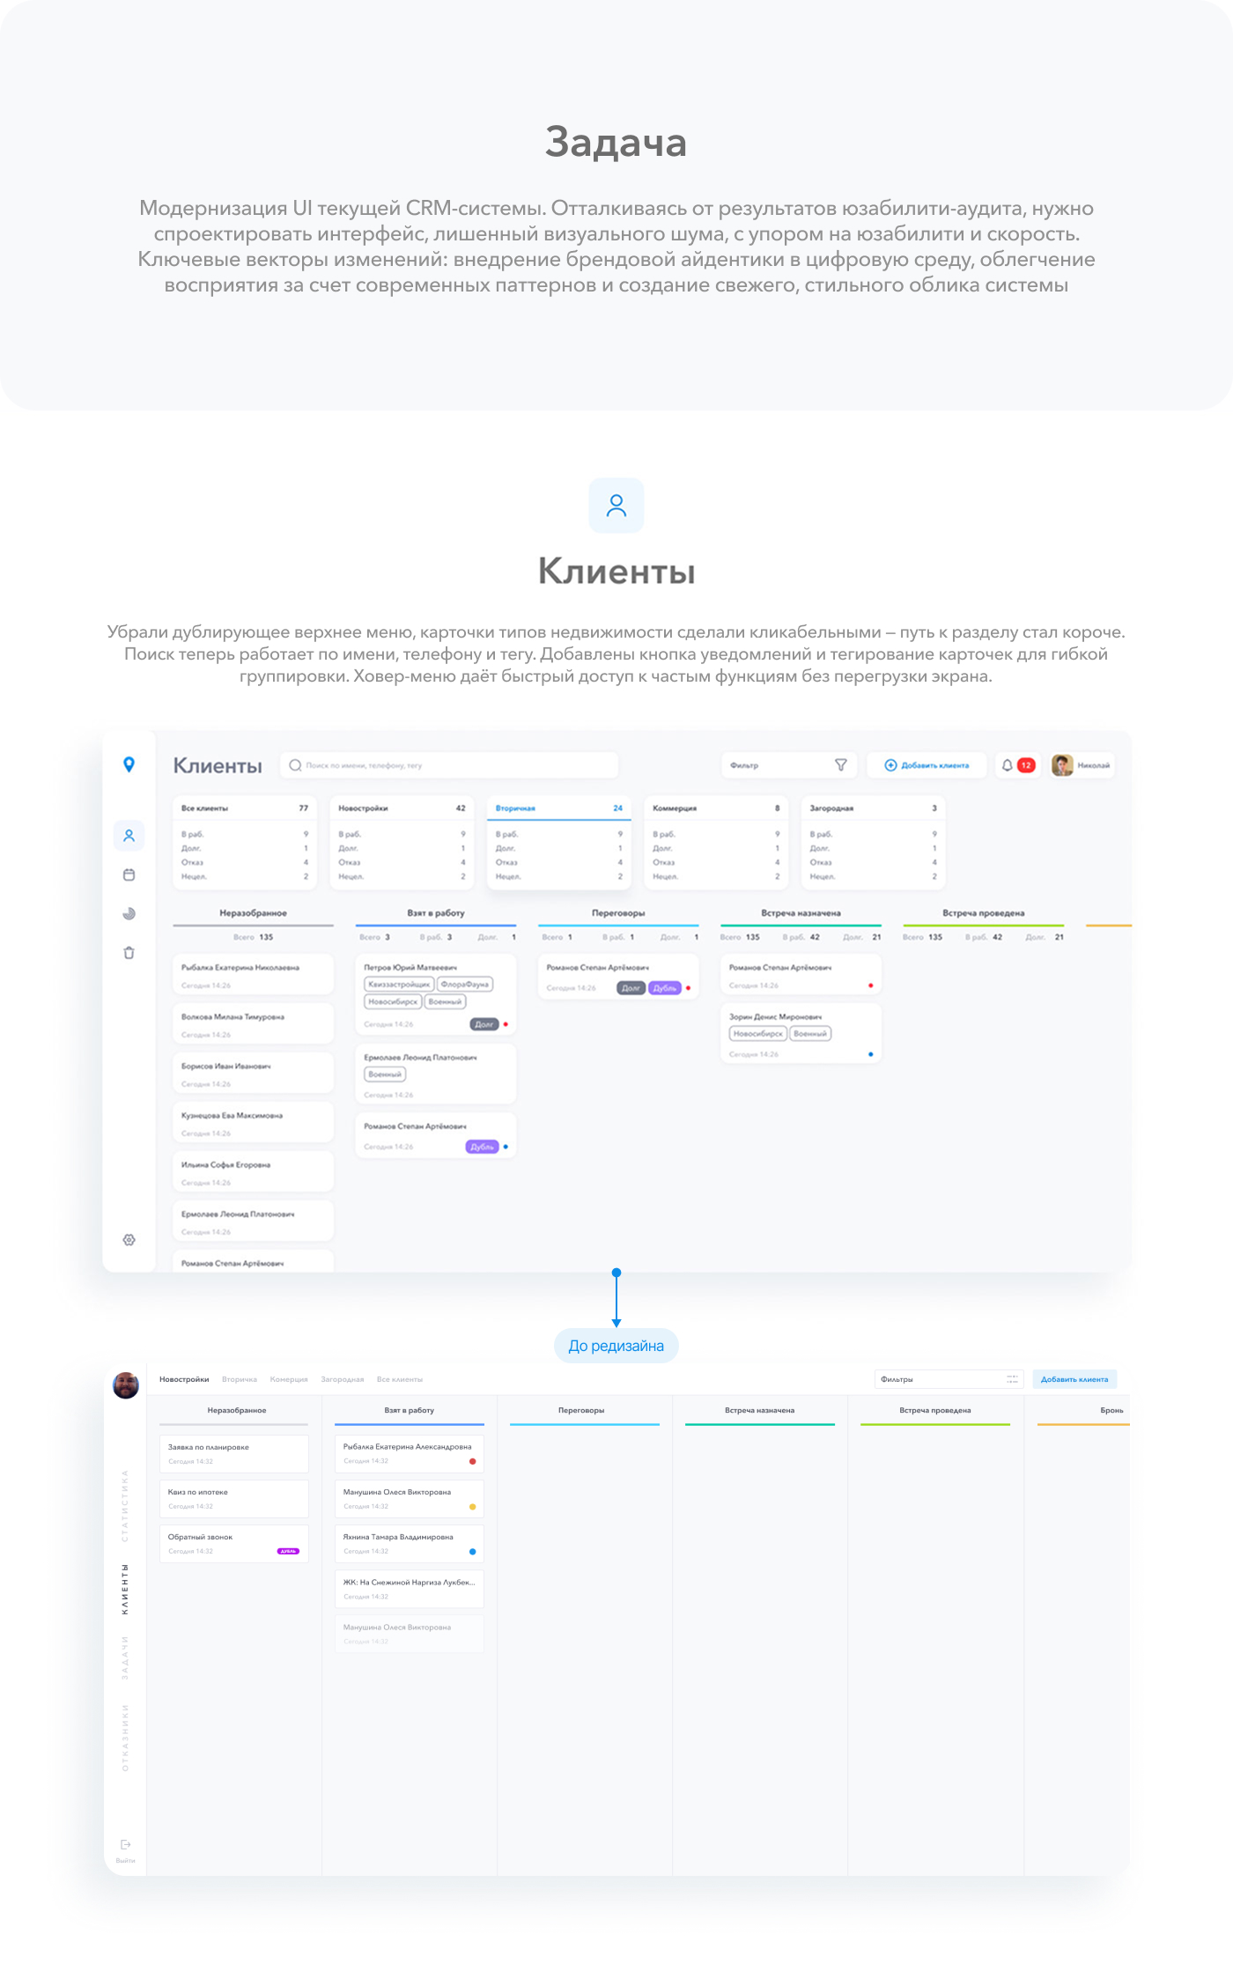The width and height of the screenshot is (1233, 1971).
Task: Click Новосибирск tag on Зорин Денис card
Action: (x=758, y=1034)
